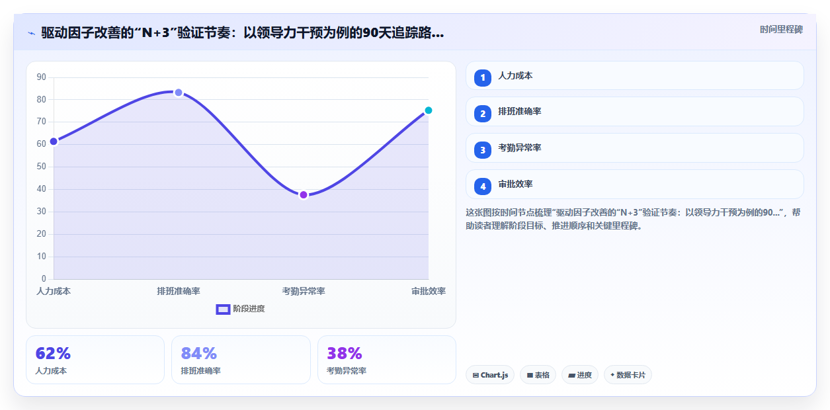Click the 38% 考勤异常率 stat card
This screenshot has height=410, width=830.
coord(387,360)
